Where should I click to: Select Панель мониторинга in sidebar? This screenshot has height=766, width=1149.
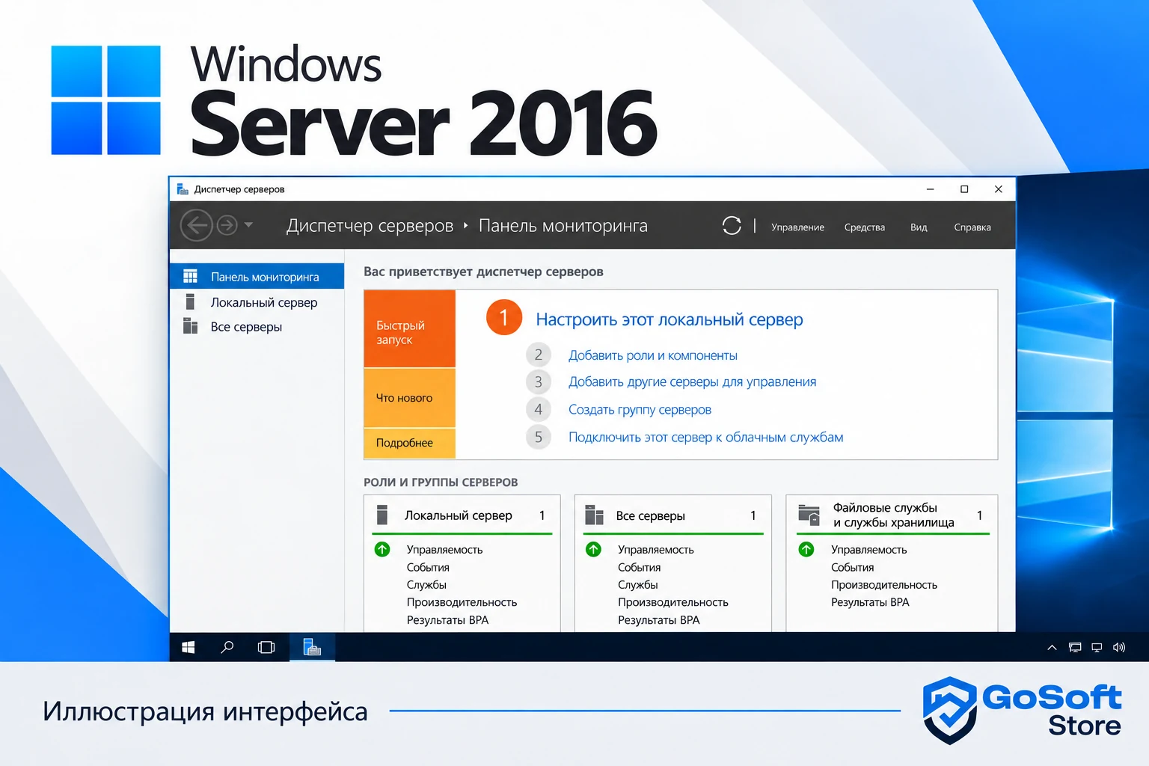point(257,276)
